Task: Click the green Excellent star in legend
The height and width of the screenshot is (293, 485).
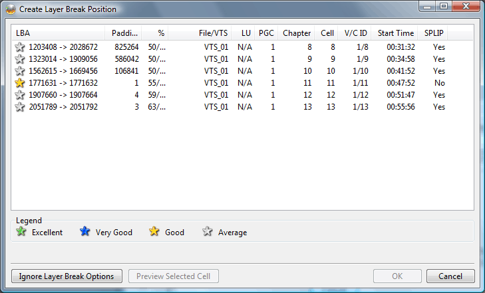Action: (21, 232)
